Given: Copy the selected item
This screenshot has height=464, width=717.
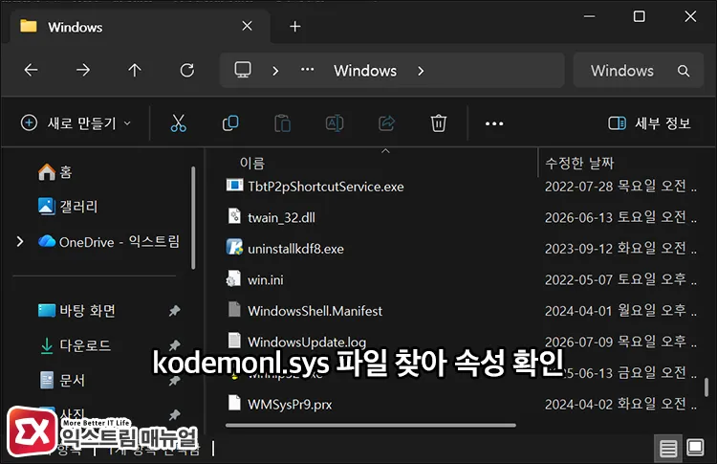Looking at the screenshot, I should [230, 123].
